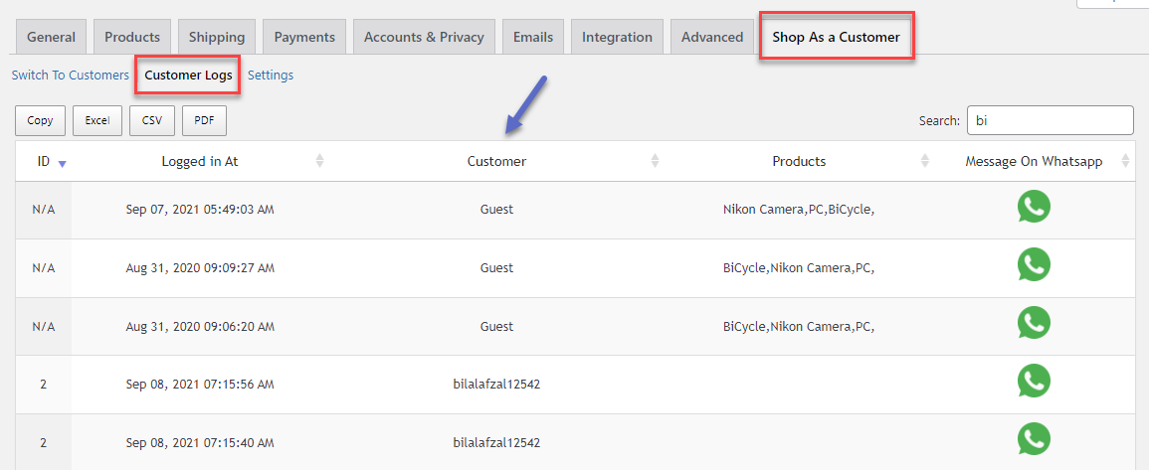Export logs as CSV

pos(152,121)
